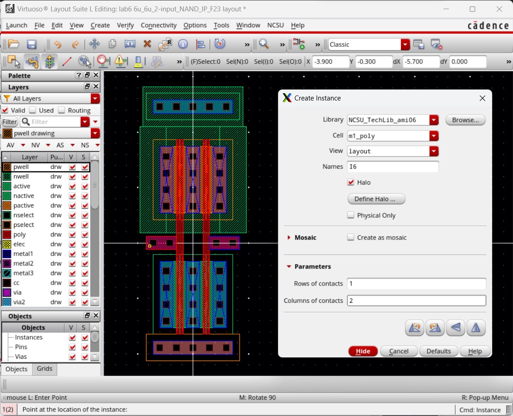Open the Create menu
The image size is (513, 416).
coord(100,25)
